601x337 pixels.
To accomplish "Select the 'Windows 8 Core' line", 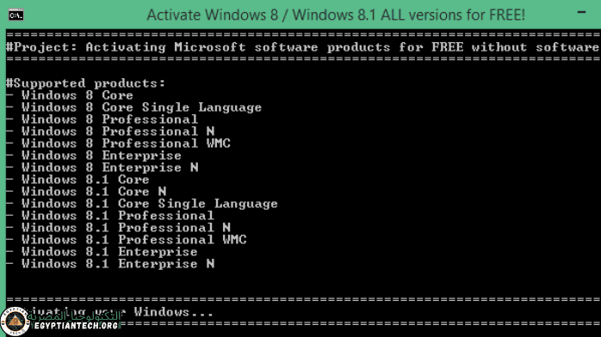I will pyautogui.click(x=70, y=95).
